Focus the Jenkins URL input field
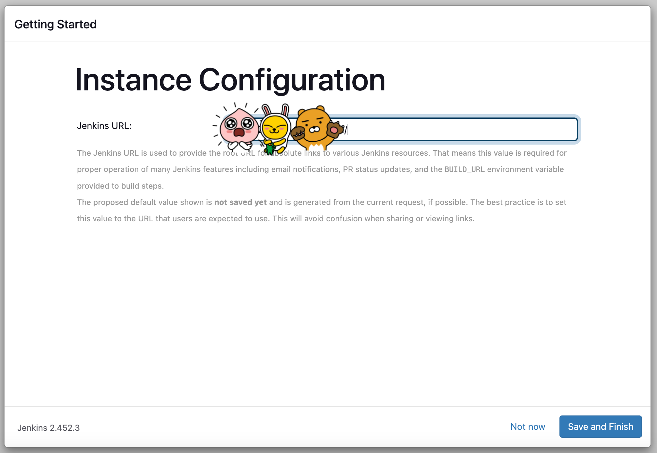The image size is (657, 453). 401,130
